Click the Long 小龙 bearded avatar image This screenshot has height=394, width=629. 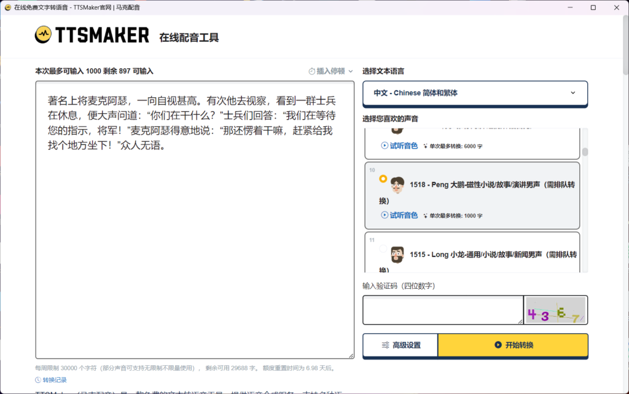click(x=397, y=254)
